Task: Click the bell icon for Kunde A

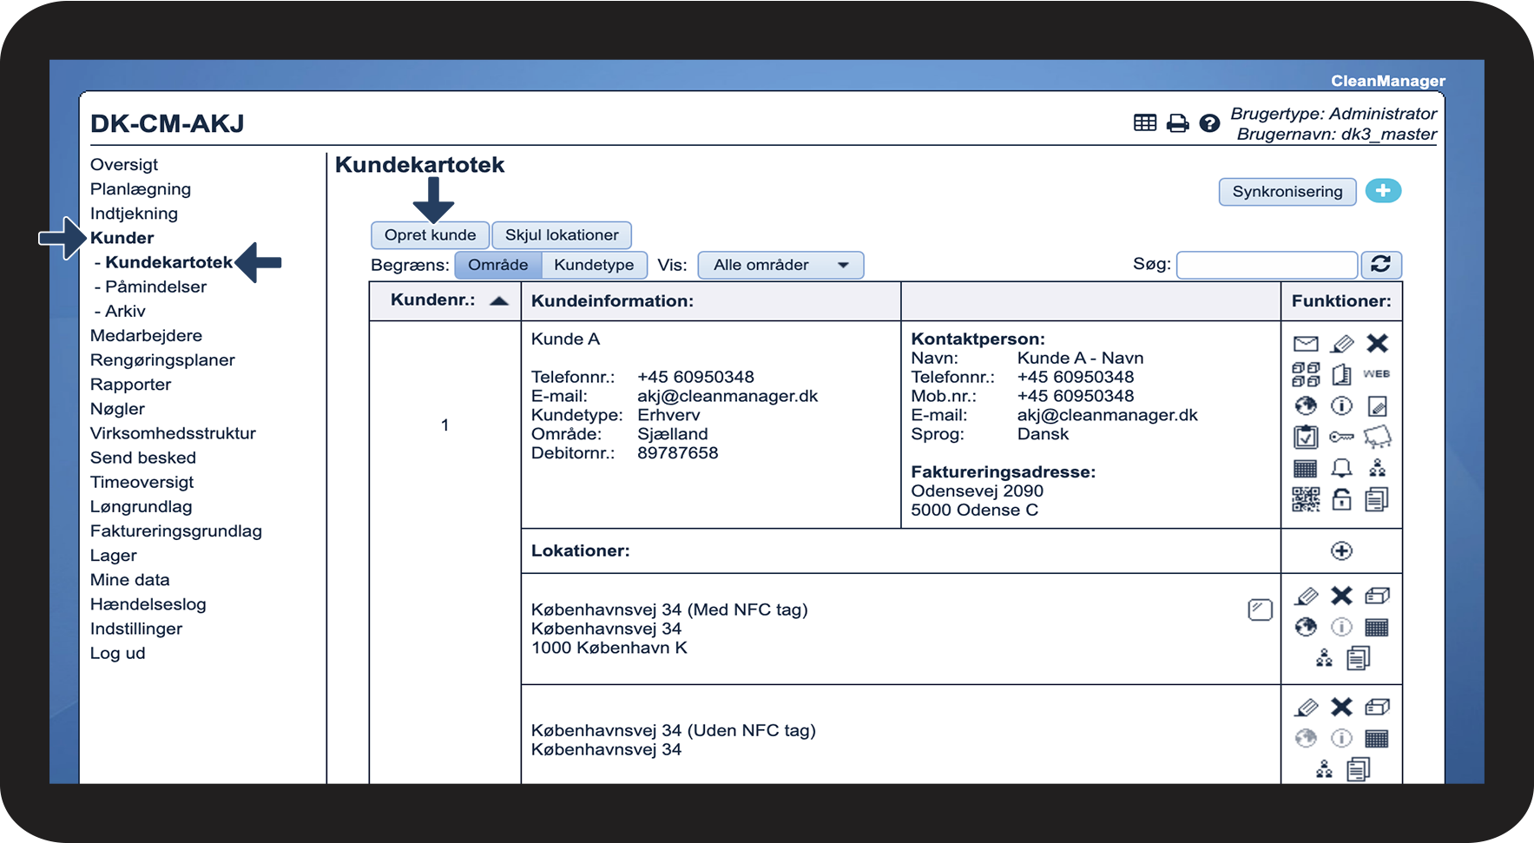Action: [1341, 468]
